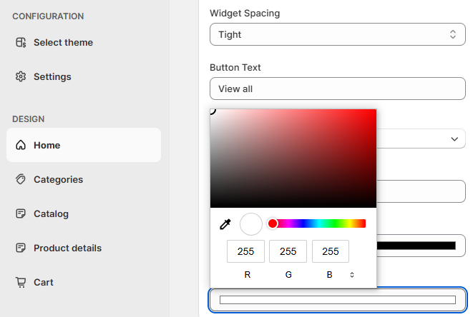Image resolution: width=473 pixels, height=317 pixels.
Task: Click the green region of hue slider
Action: [x=336, y=223]
